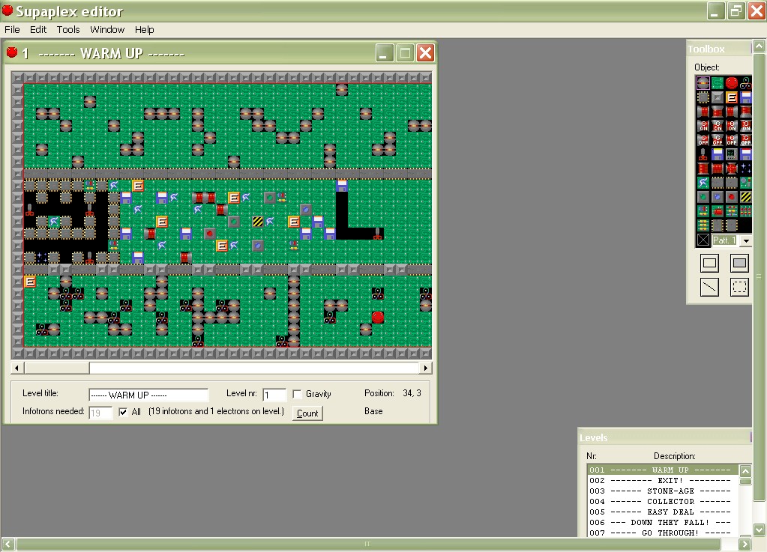Screen dimensions: 767x552
Task: Select the green lamp hardware tile
Action: 703,197
